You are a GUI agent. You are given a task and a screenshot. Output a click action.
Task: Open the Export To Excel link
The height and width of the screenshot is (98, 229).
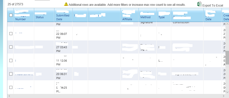click(213, 6)
